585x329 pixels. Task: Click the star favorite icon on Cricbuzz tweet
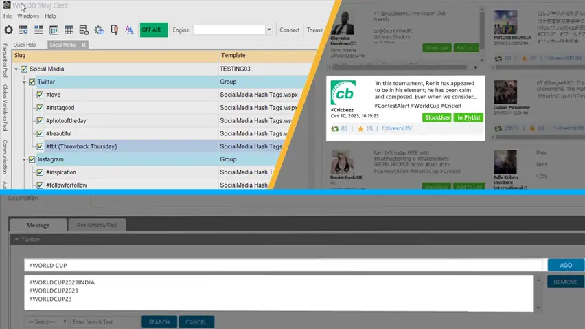(x=360, y=128)
